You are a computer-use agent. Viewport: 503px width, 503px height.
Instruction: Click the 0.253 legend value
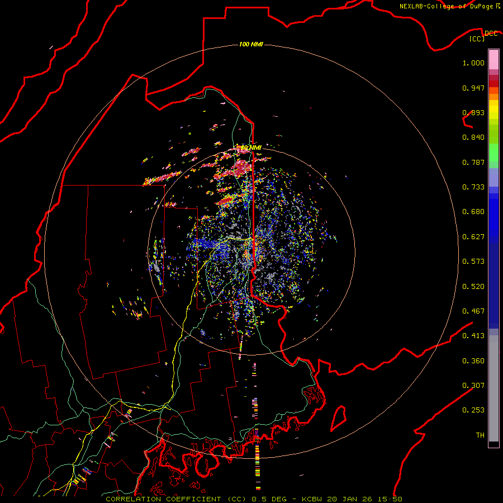coord(473,410)
